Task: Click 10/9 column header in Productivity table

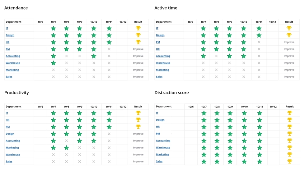Action: 79,106
